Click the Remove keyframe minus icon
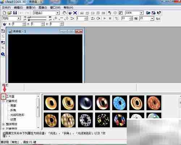The width and height of the screenshot is (181, 145). [61, 18]
